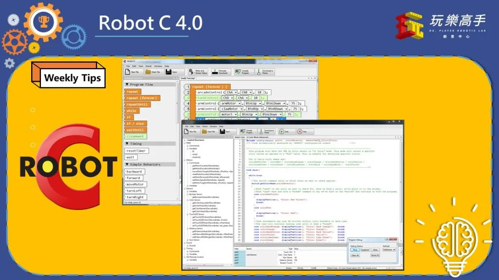Click Clear All button in Program Debug

[x=355, y=255]
